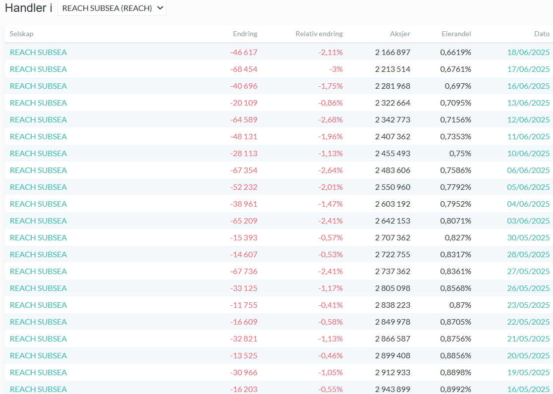Click the date 05/06/2025
This screenshot has height=394, width=553.
click(x=528, y=187)
